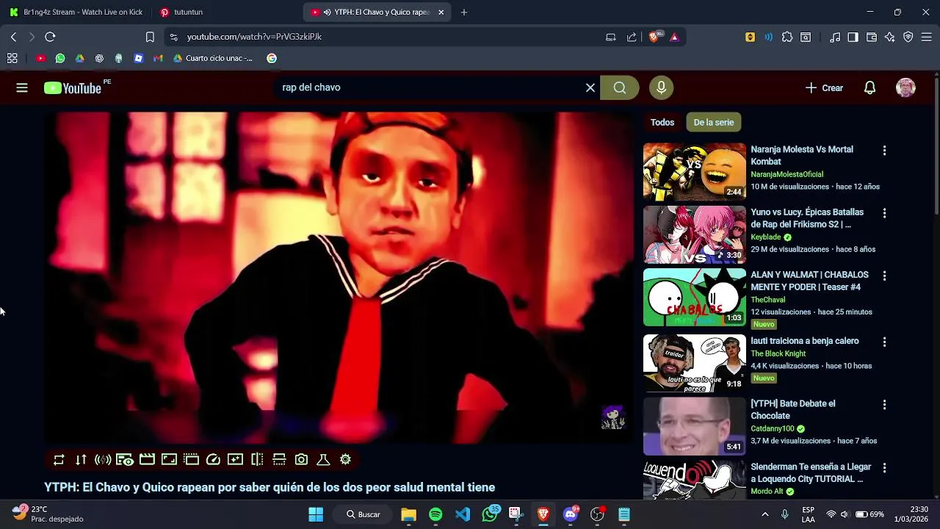Open options for Slenderman Loquendo City video
The width and height of the screenshot is (940, 529).
(x=884, y=468)
